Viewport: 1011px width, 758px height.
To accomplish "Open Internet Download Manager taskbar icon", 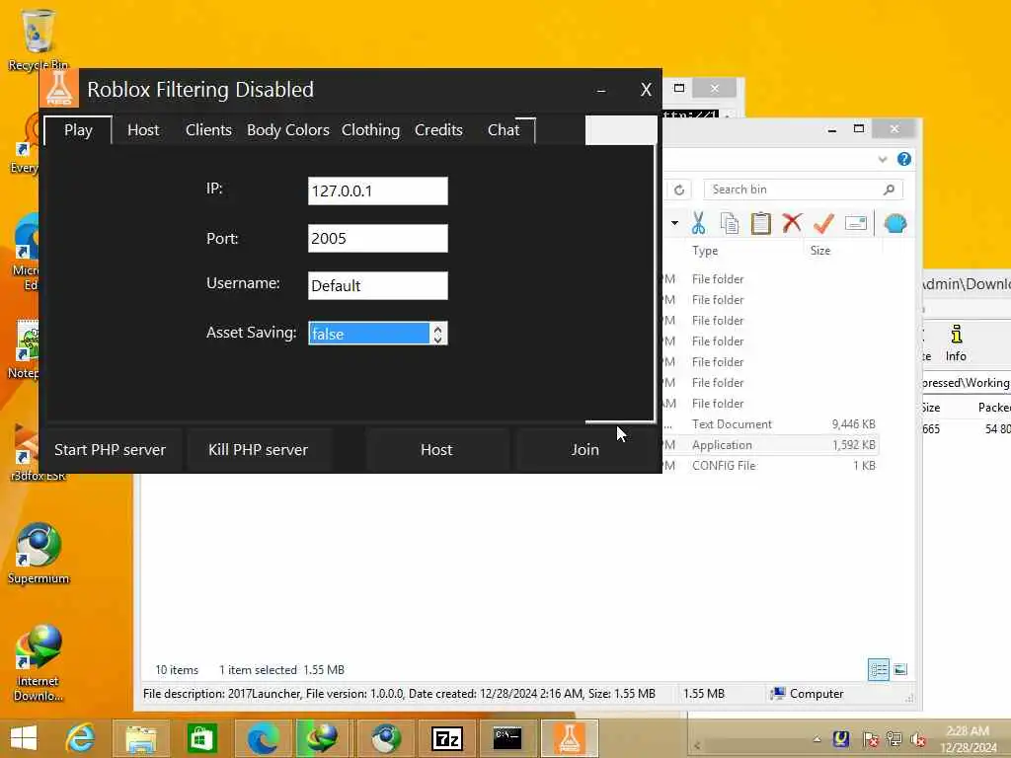I will pyautogui.click(x=323, y=738).
